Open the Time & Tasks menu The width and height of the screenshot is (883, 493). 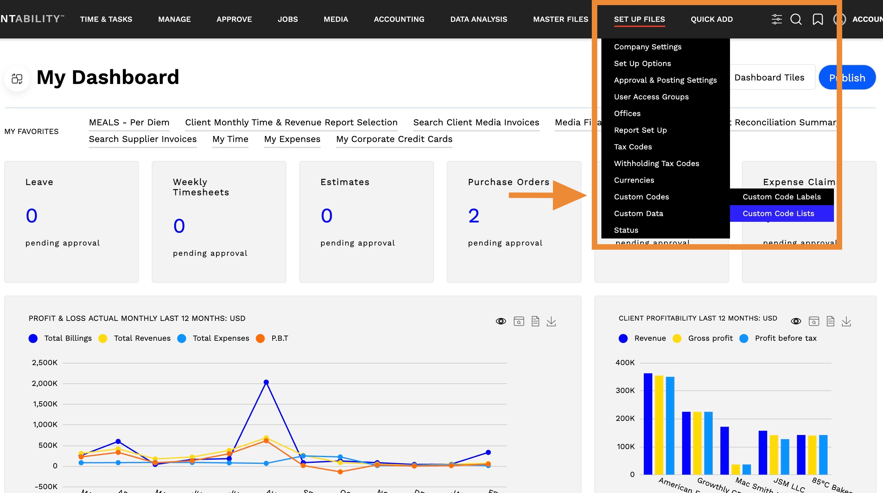(x=106, y=19)
